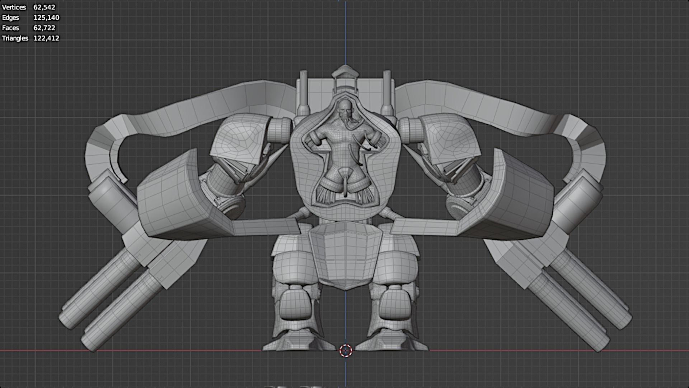Click the Edges statistic label
Screen dimensions: 689x388
pos(10,18)
